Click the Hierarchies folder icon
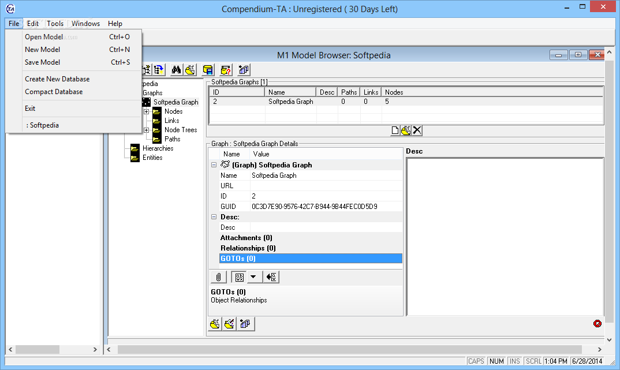Screen dimensions: 620x370 (x=135, y=148)
